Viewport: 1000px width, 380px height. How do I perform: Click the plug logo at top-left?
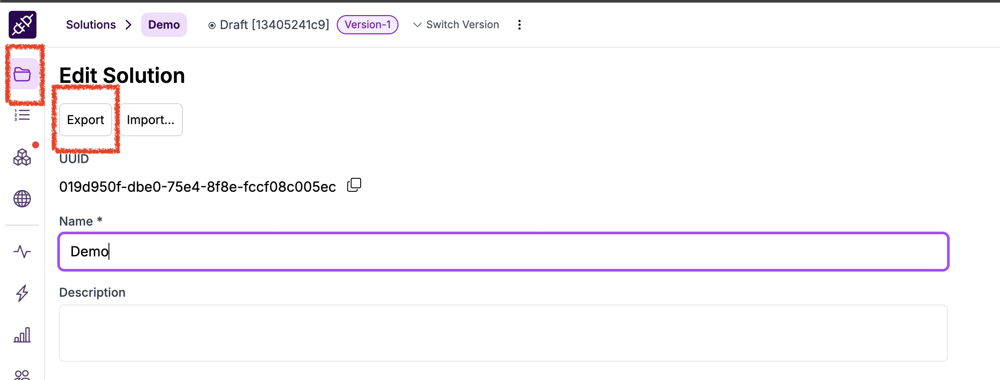click(x=23, y=25)
